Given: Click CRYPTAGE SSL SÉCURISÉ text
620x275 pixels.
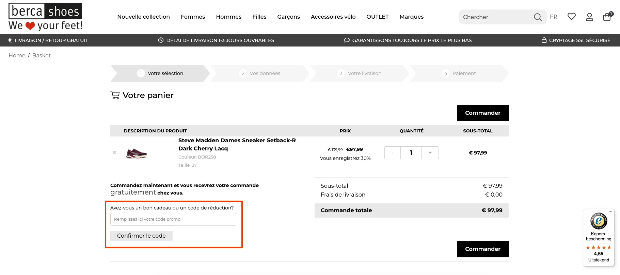Looking at the screenshot, I should (579, 40).
